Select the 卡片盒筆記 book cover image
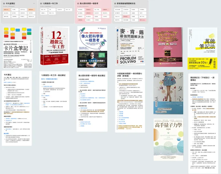Viewport: 221px width, 174px height. tap(18, 47)
